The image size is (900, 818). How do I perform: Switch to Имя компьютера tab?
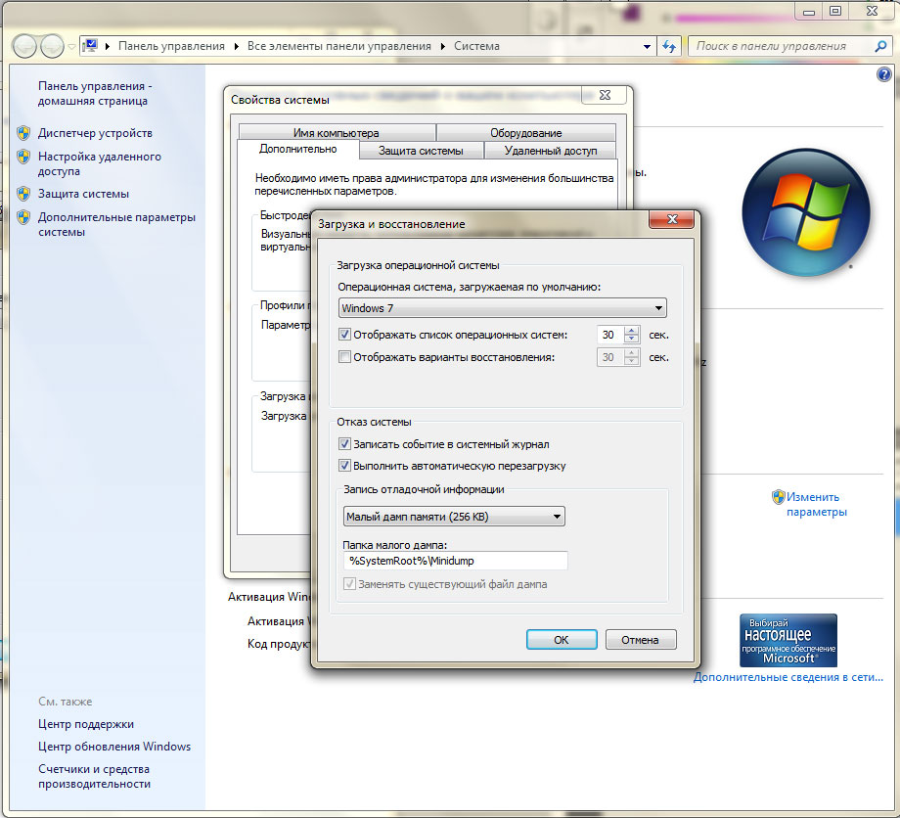tap(337, 133)
